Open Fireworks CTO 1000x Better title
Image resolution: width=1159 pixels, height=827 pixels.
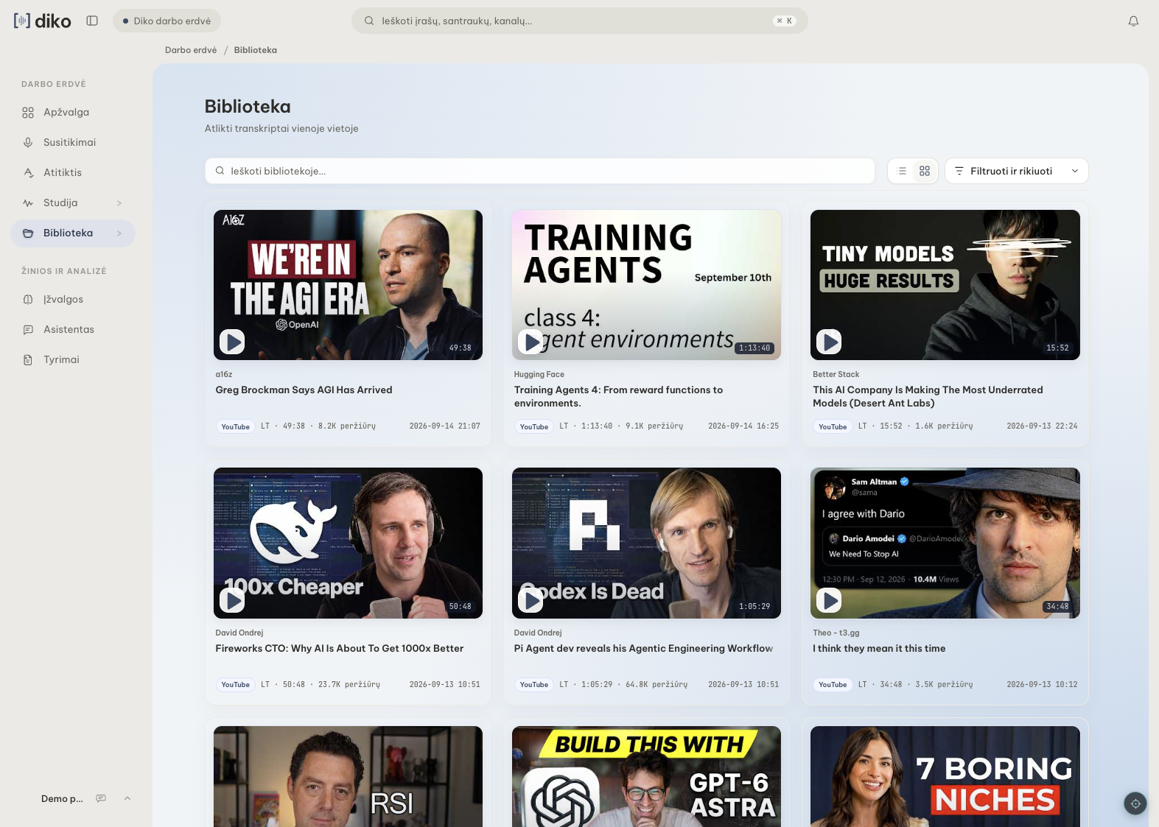pos(339,649)
